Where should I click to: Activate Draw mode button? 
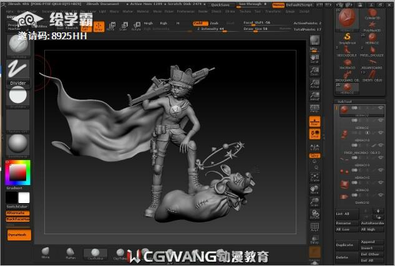point(99,26)
